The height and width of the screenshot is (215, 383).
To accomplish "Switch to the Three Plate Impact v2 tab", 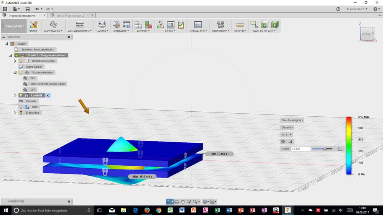I will (70, 16).
